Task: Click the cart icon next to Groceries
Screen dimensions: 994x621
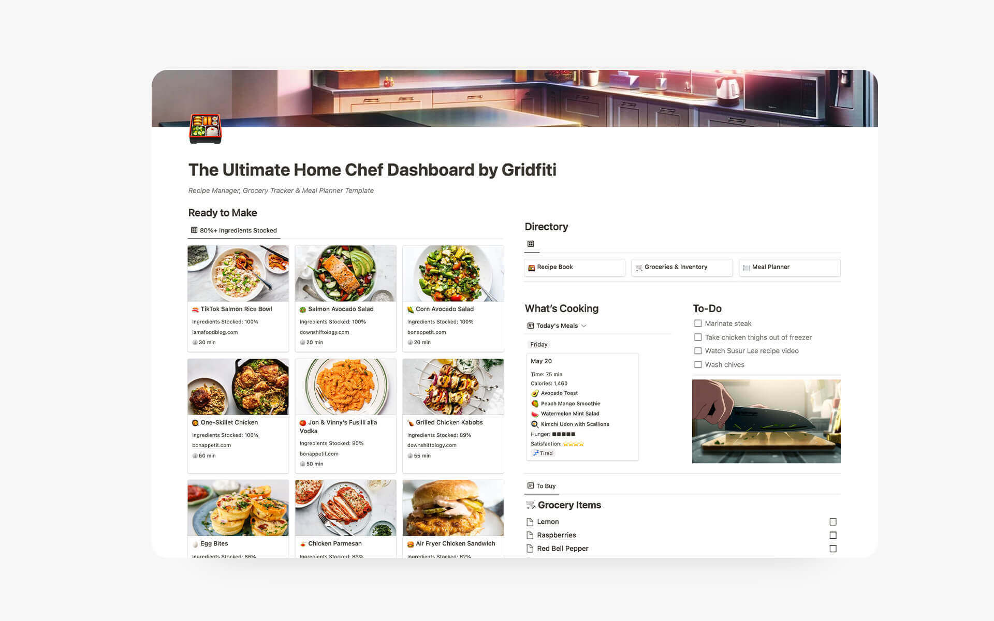Action: pos(638,267)
